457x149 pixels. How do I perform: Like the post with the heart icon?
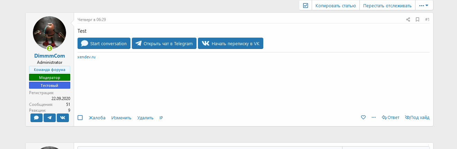[x=363, y=118]
